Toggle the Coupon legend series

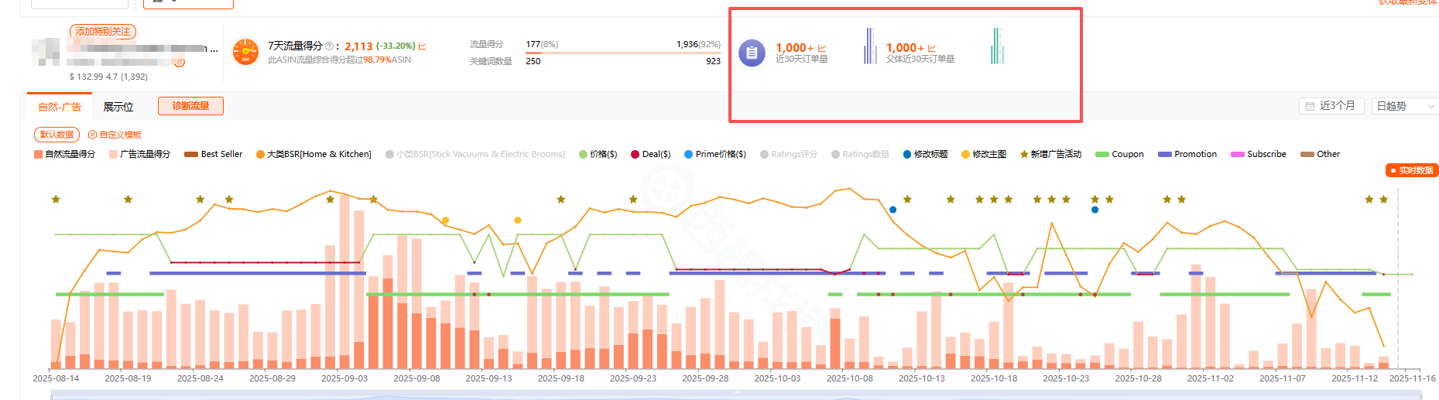[x=1119, y=154]
